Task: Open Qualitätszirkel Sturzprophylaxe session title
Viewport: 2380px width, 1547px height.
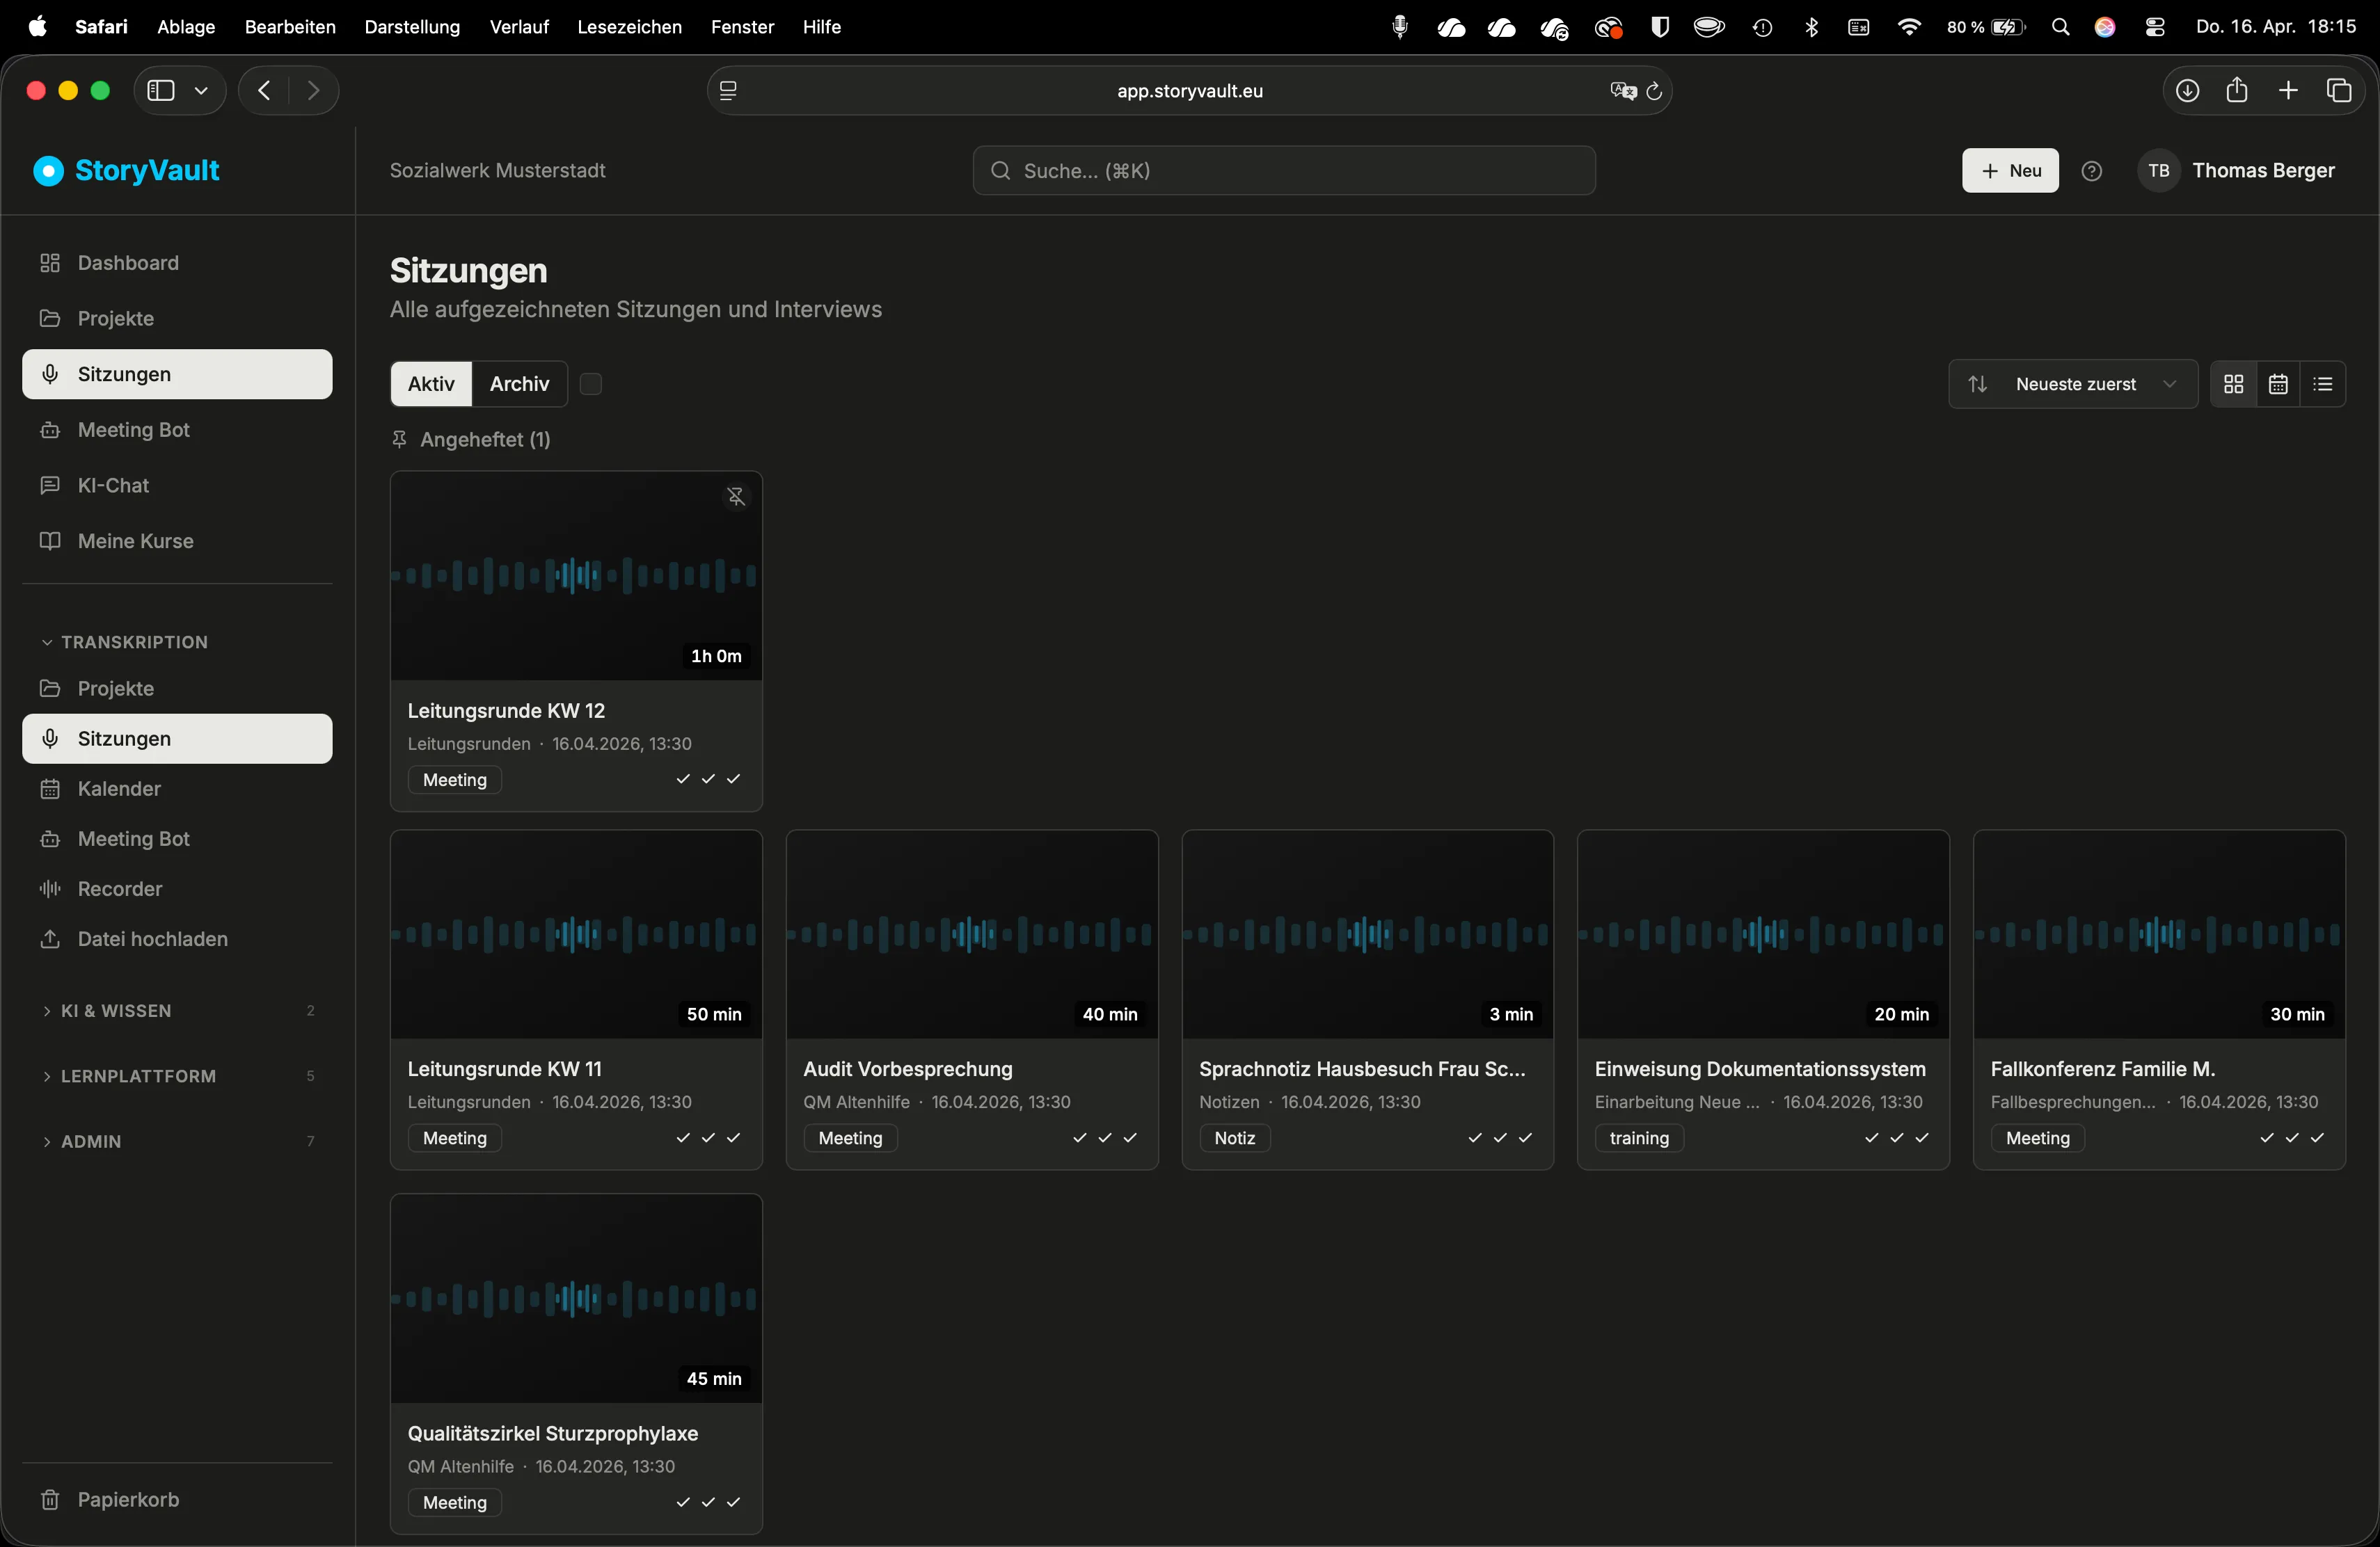Action: 553,1434
